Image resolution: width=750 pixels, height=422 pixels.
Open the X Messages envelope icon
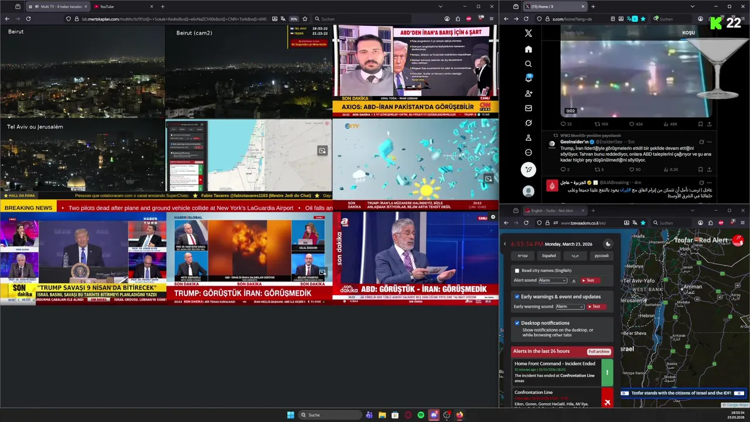click(x=528, y=108)
